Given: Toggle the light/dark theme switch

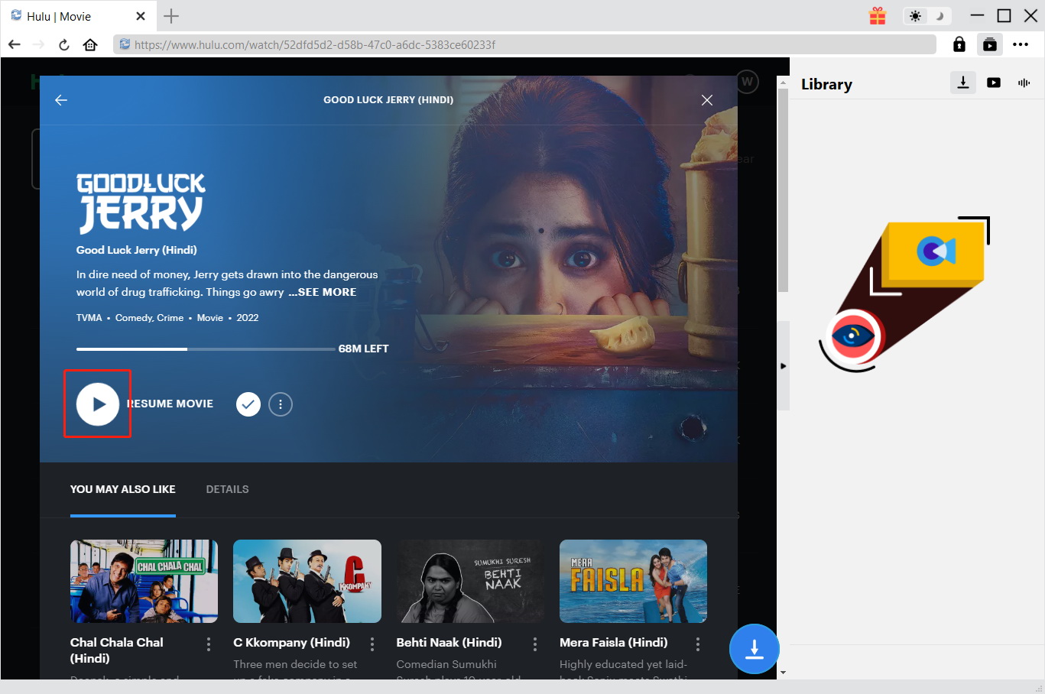Looking at the screenshot, I should pos(927,16).
